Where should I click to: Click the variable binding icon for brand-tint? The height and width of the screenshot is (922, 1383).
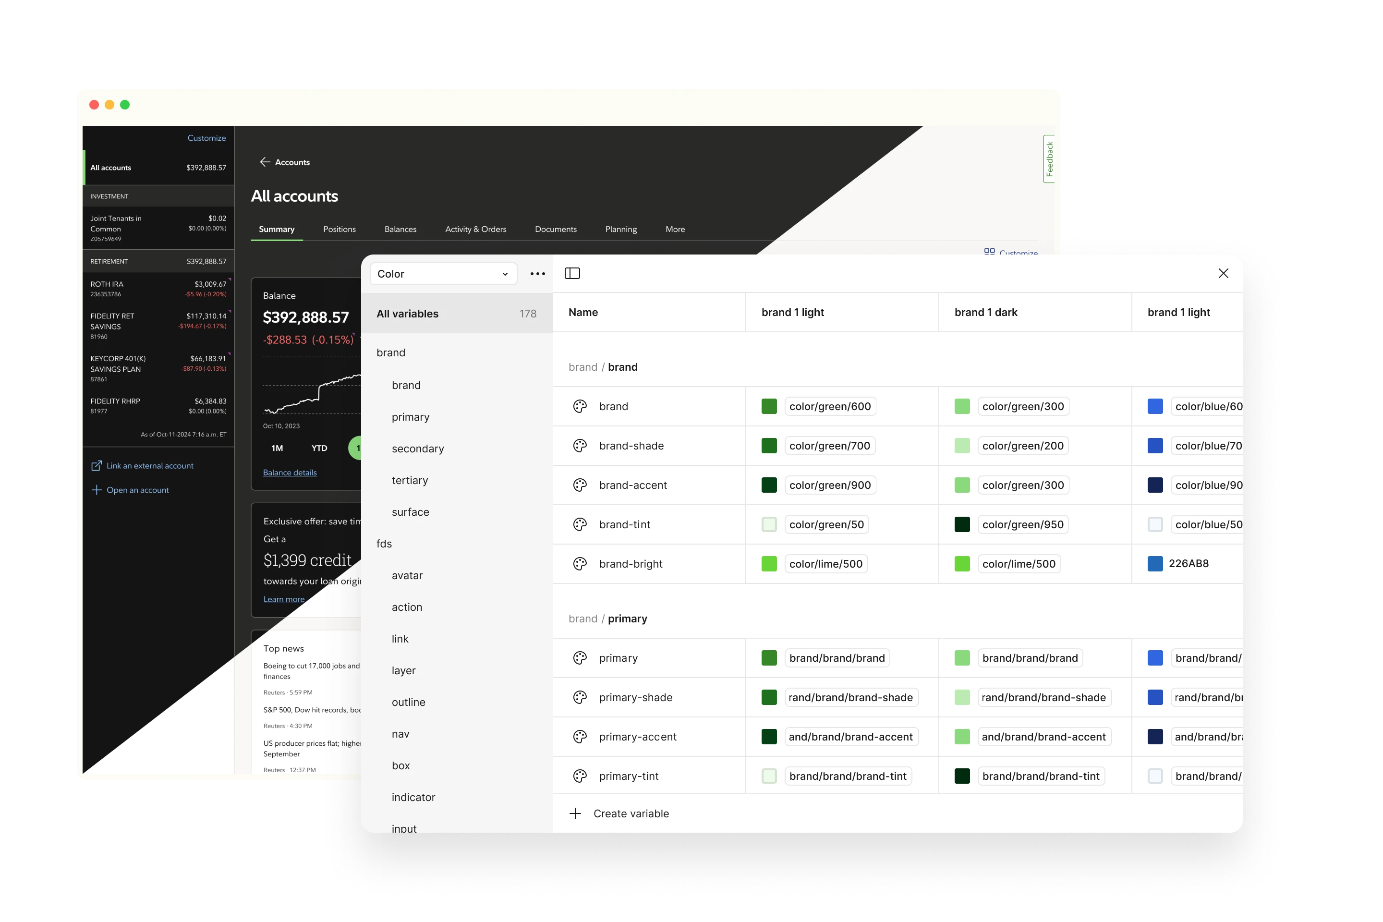pos(578,524)
